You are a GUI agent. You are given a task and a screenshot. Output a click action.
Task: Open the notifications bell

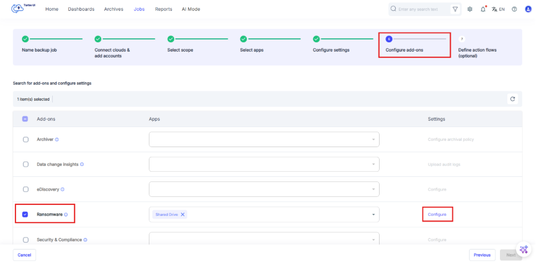click(483, 9)
